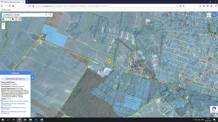The width and height of the screenshot is (218, 122).
Task: Toggle the Інформація про ділянку section
Action: coord(15,79)
